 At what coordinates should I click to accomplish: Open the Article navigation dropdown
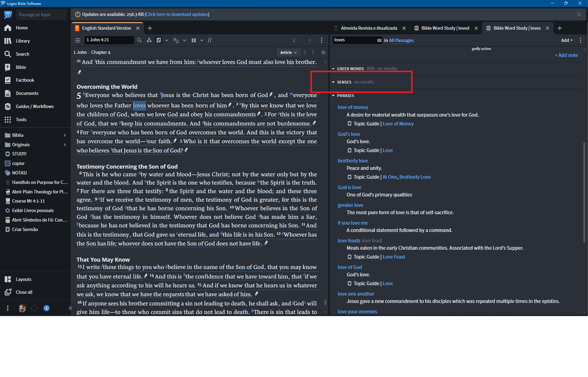288,53
